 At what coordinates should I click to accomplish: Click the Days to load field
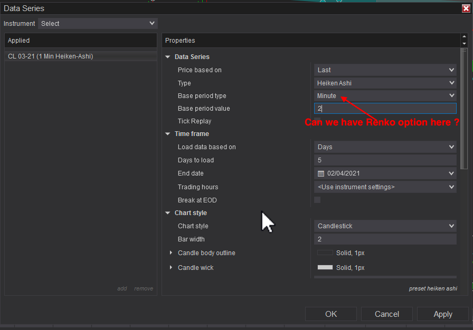pos(385,160)
